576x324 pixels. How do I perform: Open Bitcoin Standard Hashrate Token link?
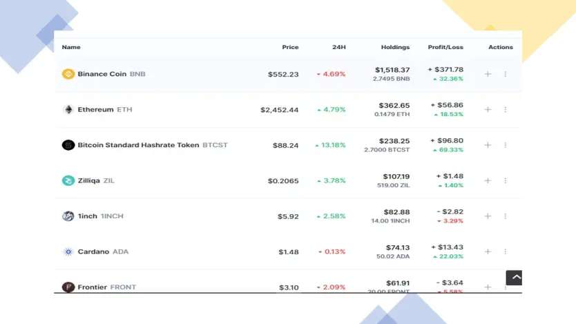(153, 145)
